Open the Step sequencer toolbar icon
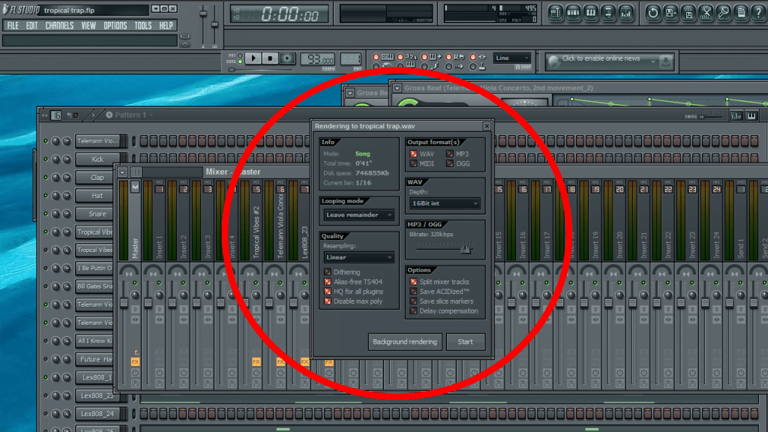 (573, 13)
